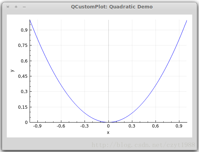Click x-axis tick label -0,3
199x152 pixels.
tap(85, 126)
